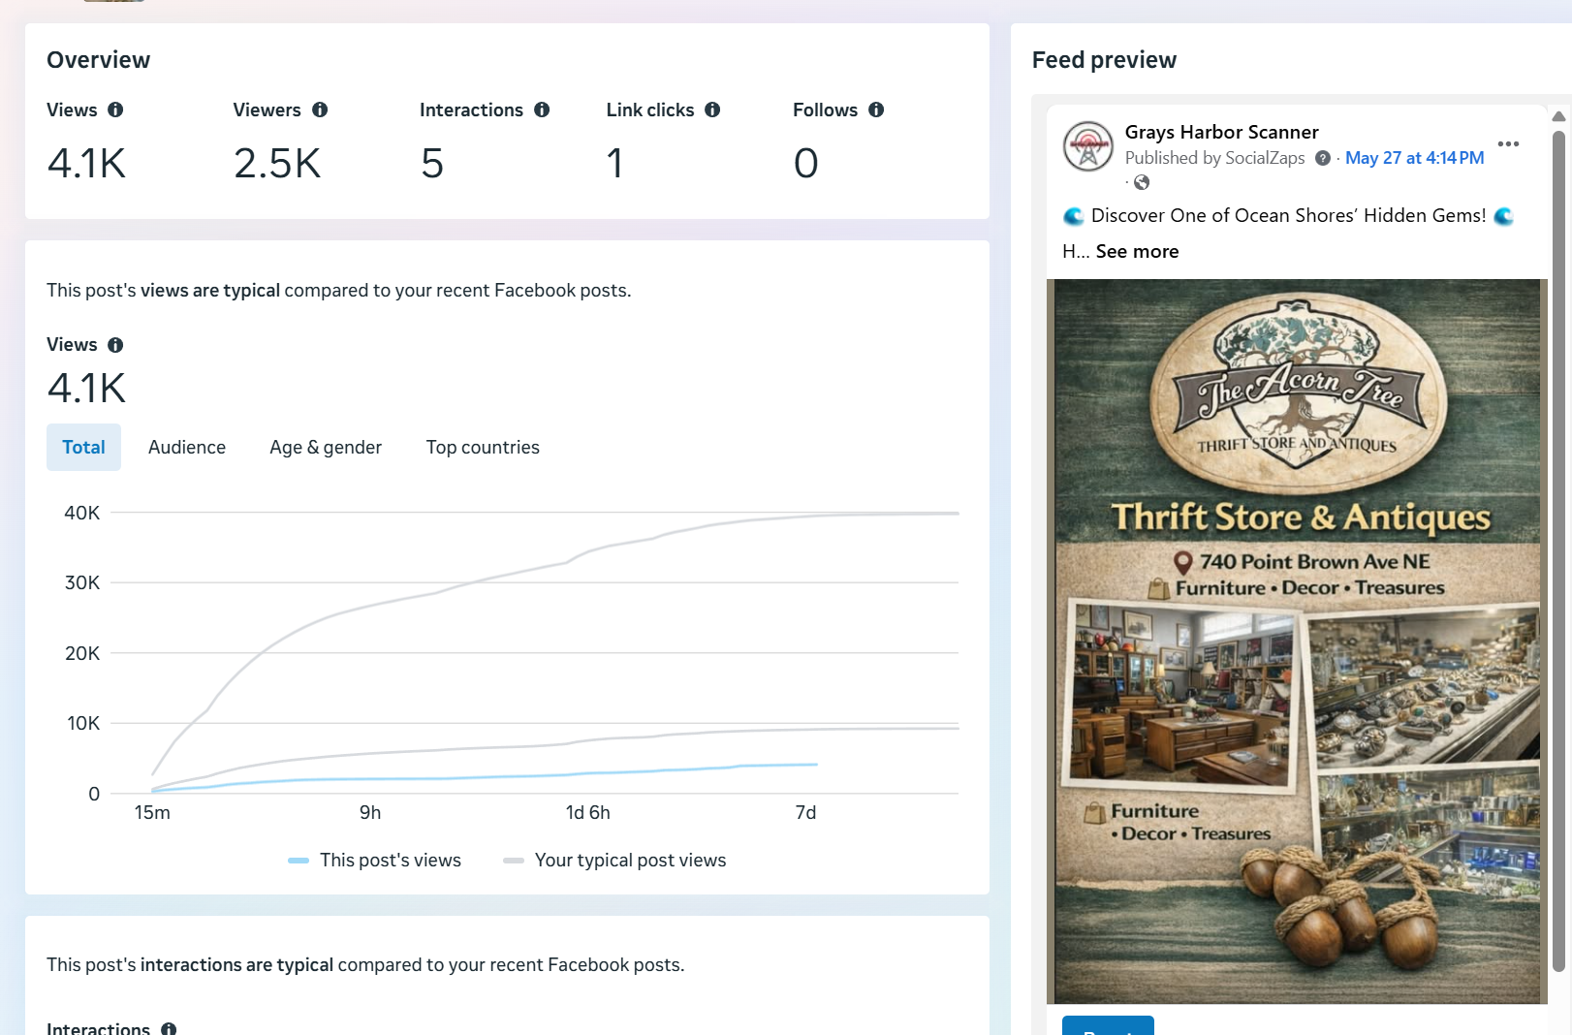Click the Link clicks info icon
1572x1035 pixels.
(x=712, y=110)
